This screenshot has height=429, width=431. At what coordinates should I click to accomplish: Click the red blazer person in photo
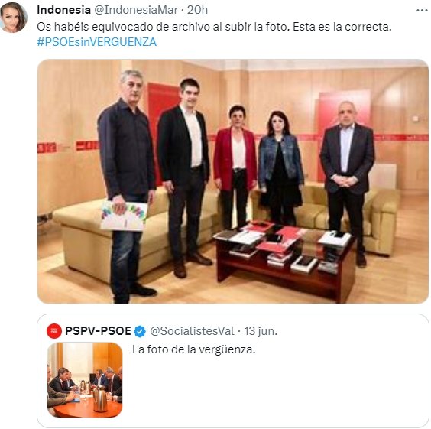tap(235, 167)
